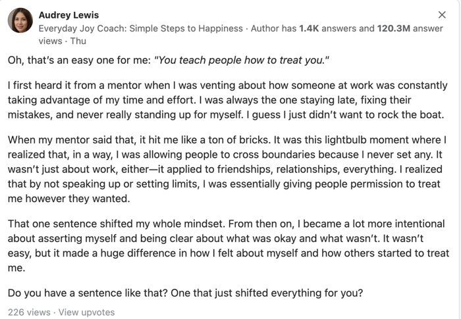Open the "Thu" timestamp link
Image resolution: width=461 pixels, height=319 pixels.
tap(78, 40)
